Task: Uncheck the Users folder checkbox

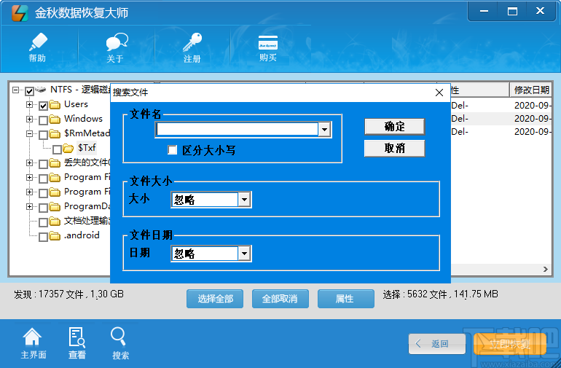Action: pos(43,106)
